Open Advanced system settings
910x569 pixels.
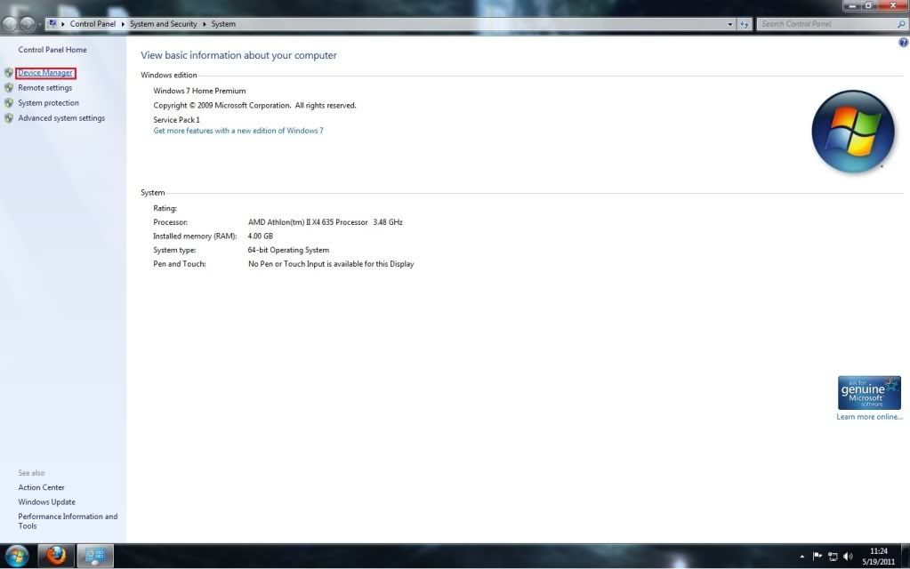click(61, 118)
